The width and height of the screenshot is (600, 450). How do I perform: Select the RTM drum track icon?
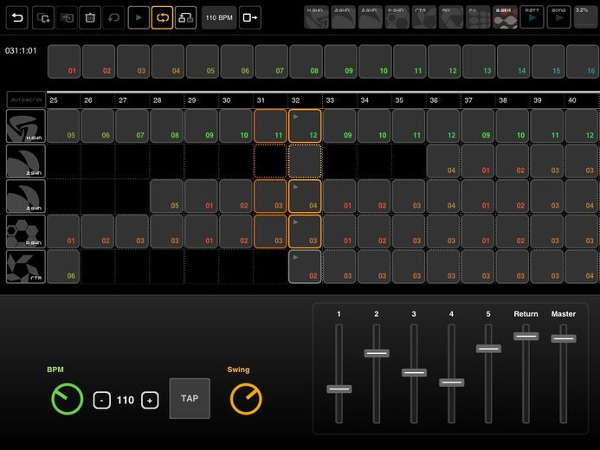[x=26, y=267]
